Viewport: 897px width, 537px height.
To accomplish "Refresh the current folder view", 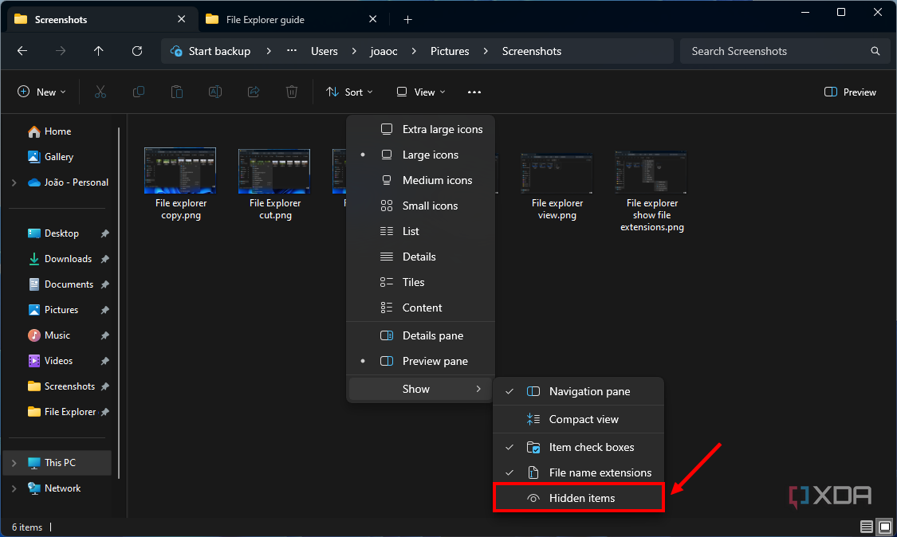I will 136,51.
